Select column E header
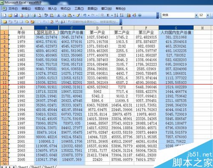The width and height of the screenshot is (213, 168). pyautogui.click(x=122, y=28)
